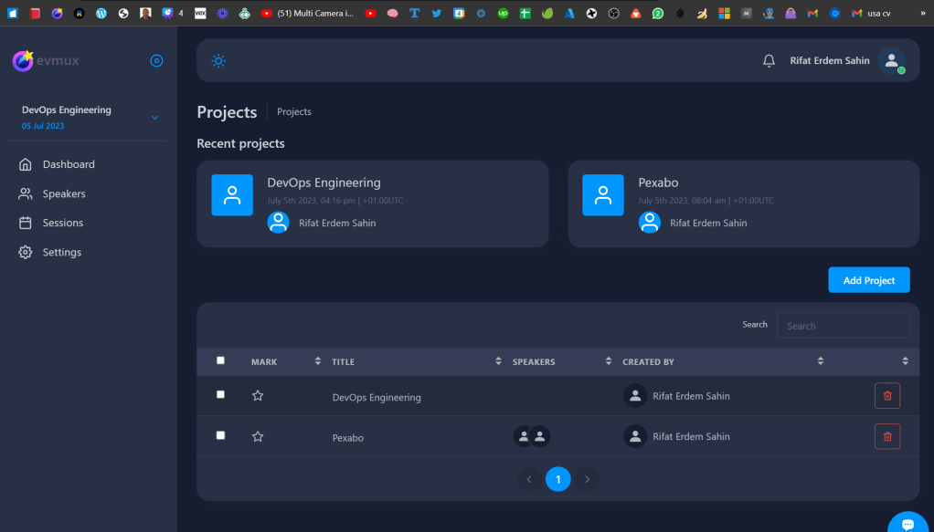Screen dimensions: 934x532
Task: Sort by the SPEAKERS column
Action: 608,361
